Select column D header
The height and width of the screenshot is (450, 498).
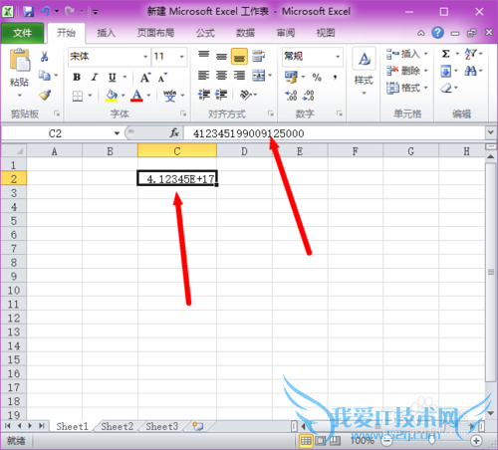click(x=244, y=151)
